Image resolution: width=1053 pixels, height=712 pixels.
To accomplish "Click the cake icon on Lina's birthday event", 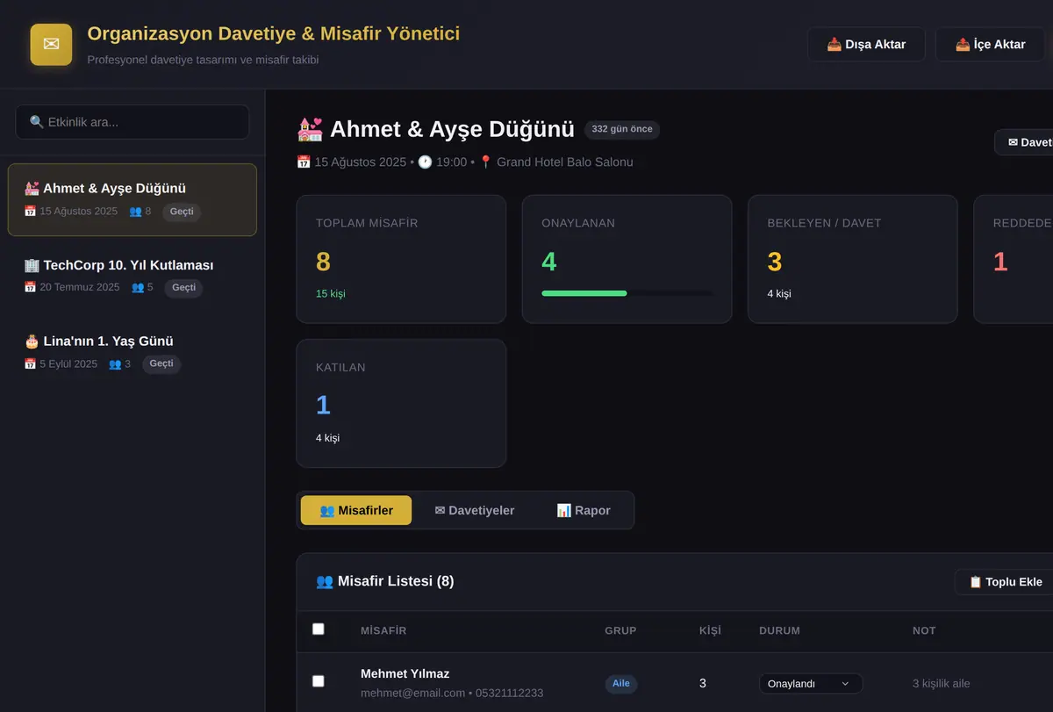I will point(32,341).
